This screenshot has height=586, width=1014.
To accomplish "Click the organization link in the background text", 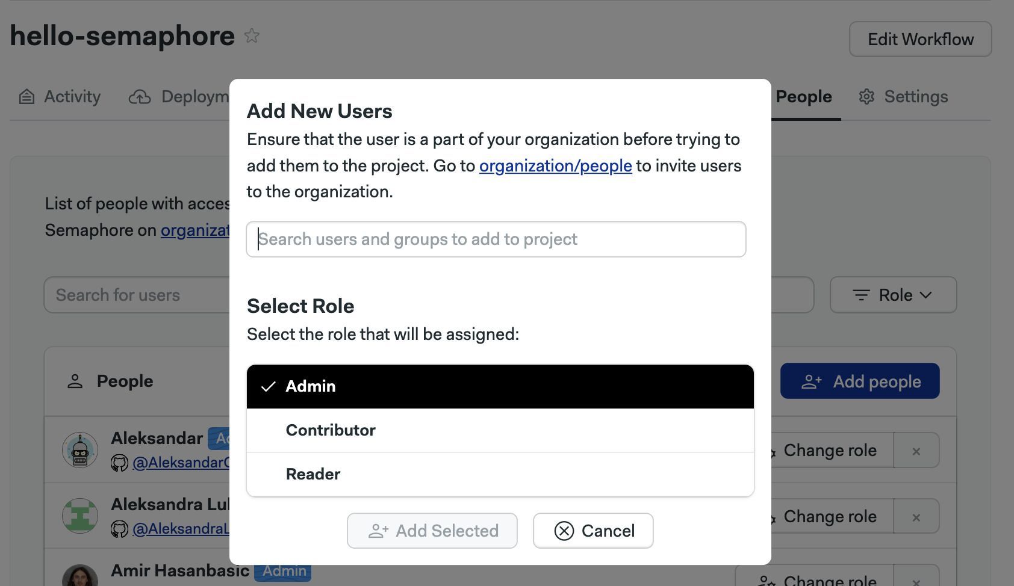I will [x=195, y=230].
